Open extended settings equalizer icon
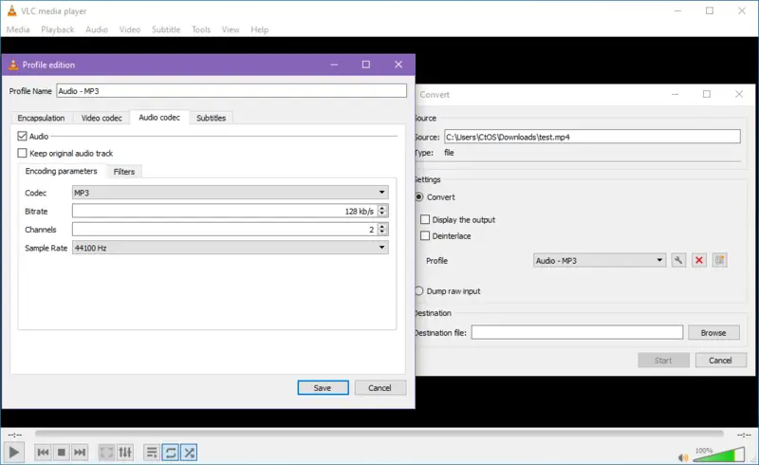The width and height of the screenshot is (759, 465). [x=125, y=453]
